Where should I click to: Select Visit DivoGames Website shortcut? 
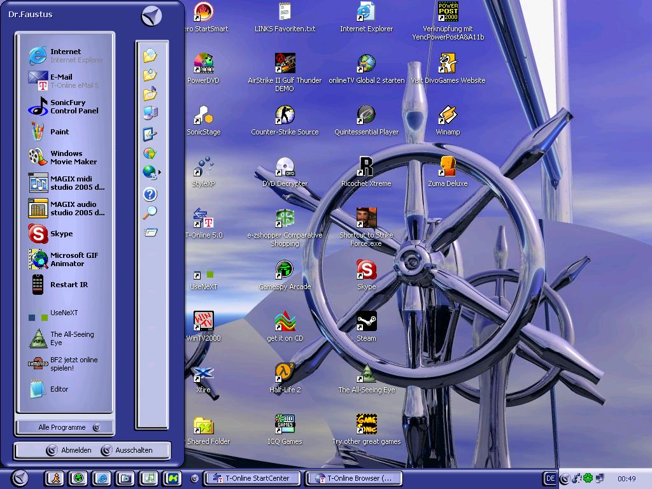(x=448, y=69)
